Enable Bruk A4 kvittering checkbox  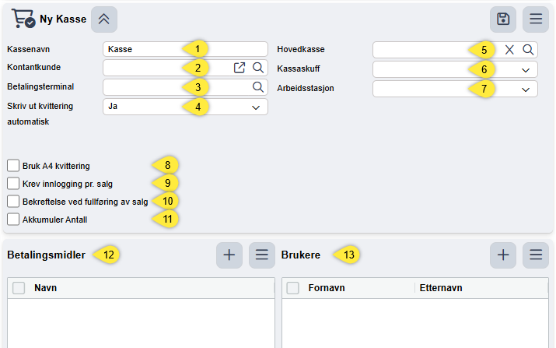pyautogui.click(x=13, y=166)
